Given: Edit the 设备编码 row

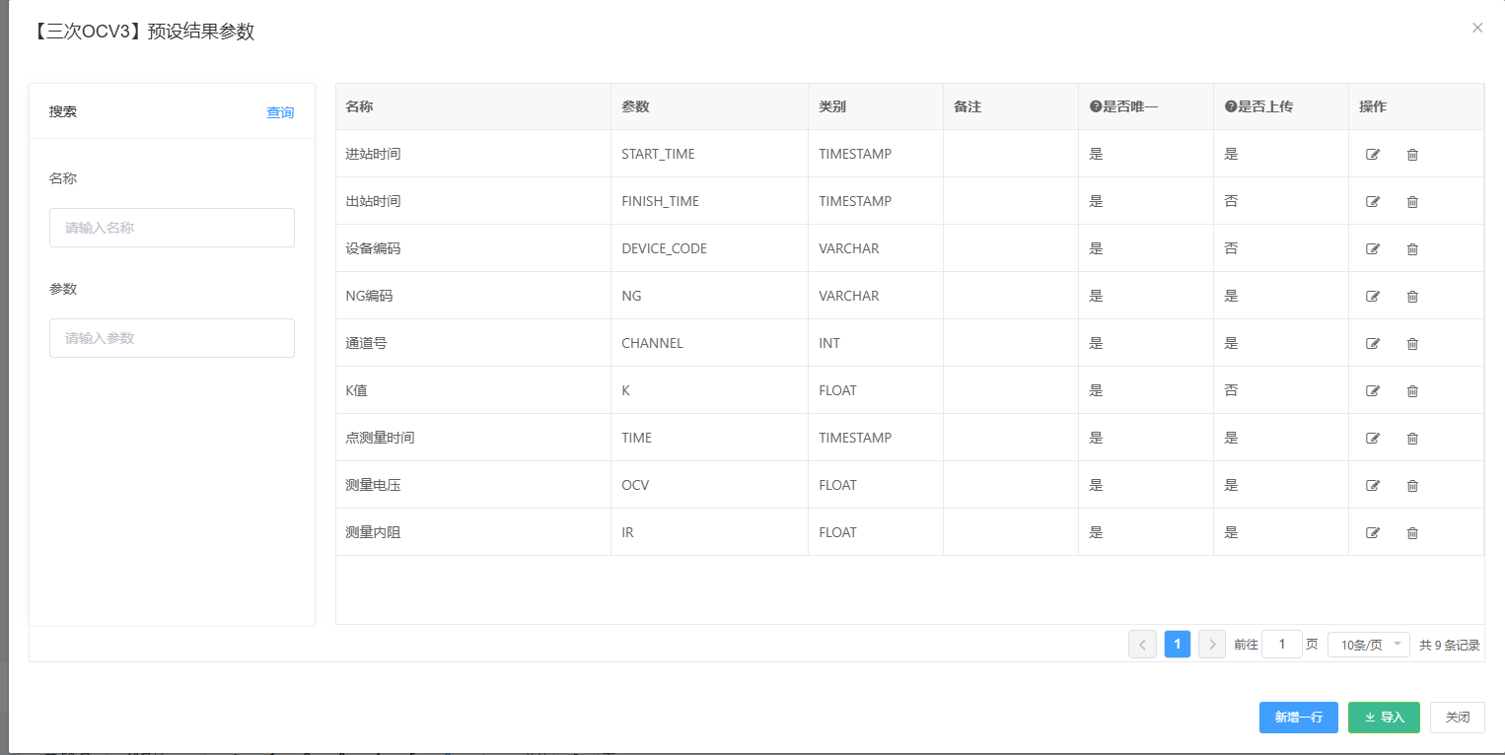Looking at the screenshot, I should (1373, 249).
